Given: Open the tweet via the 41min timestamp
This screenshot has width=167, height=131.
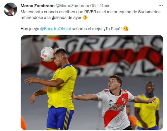Looking at the screenshot, I should pos(105,6).
